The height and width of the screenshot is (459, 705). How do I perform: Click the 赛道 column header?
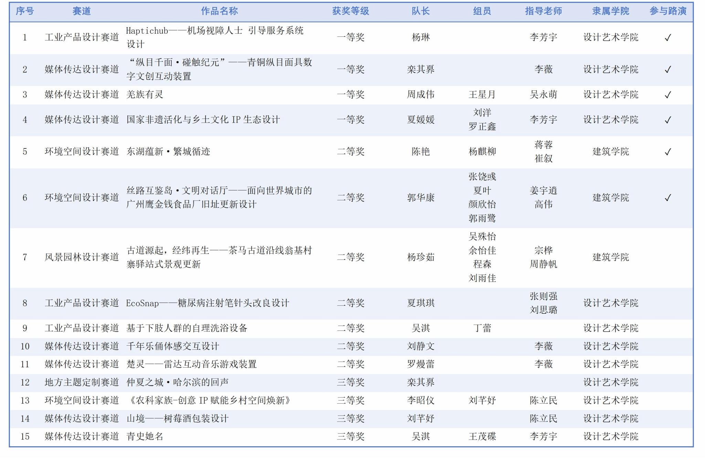click(x=82, y=11)
